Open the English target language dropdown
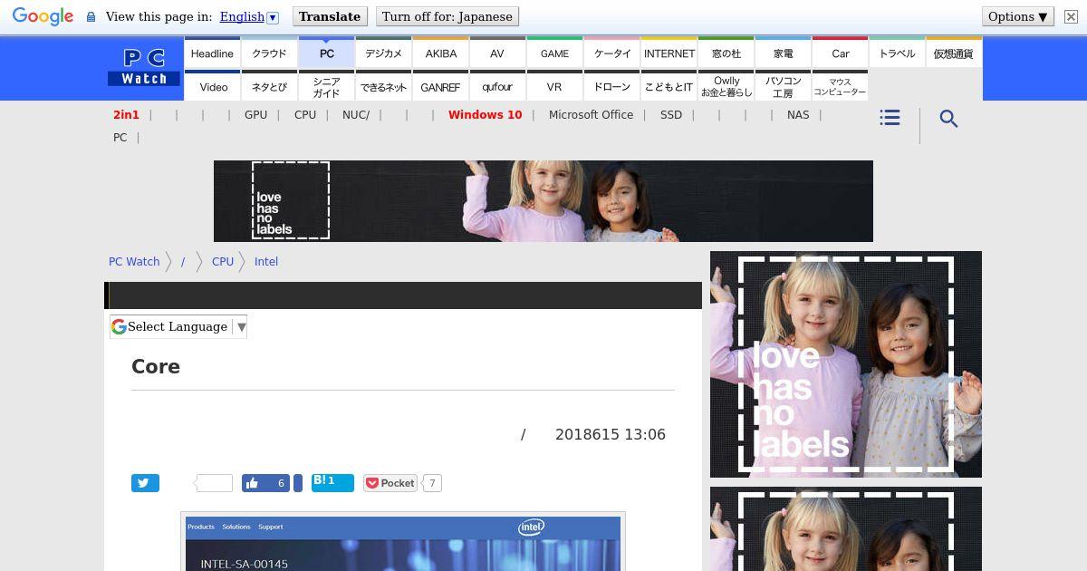Screen dimensions: 1087x571 click(x=249, y=16)
